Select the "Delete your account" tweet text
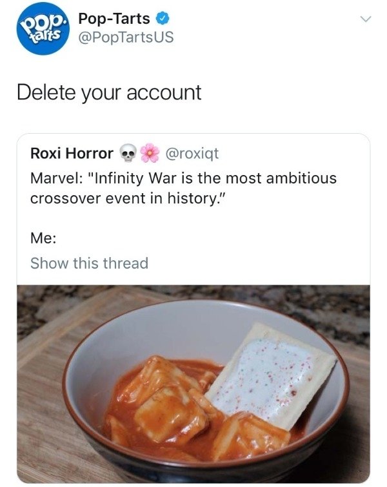This screenshot has height=487, width=387. 109,92
